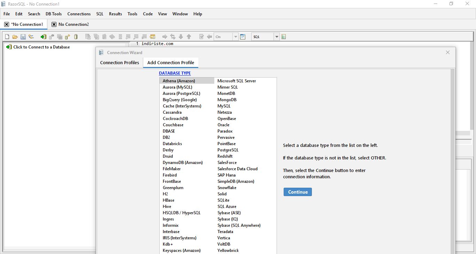This screenshot has height=254, width=476.
Task: Open the Edit menu
Action: pos(19,14)
